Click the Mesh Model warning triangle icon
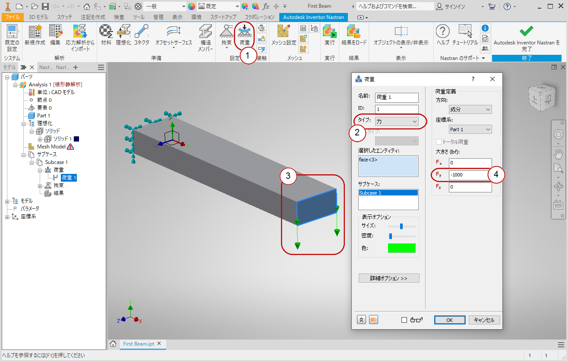The height and width of the screenshot is (362, 568). [x=70, y=147]
